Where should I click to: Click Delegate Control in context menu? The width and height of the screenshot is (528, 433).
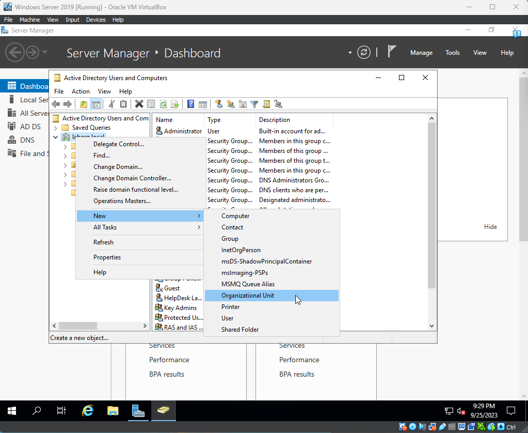pos(140,144)
